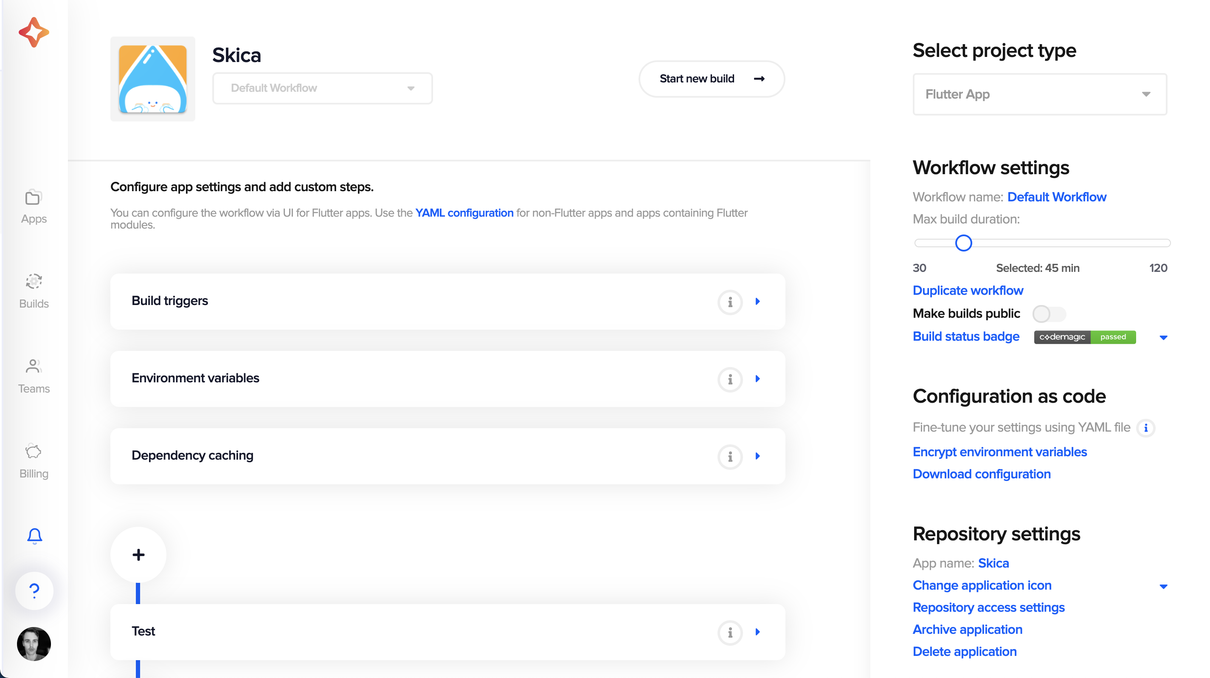Screen dimensions: 1210x678
Task: Expand the Build status badge options arrow
Action: click(1163, 337)
